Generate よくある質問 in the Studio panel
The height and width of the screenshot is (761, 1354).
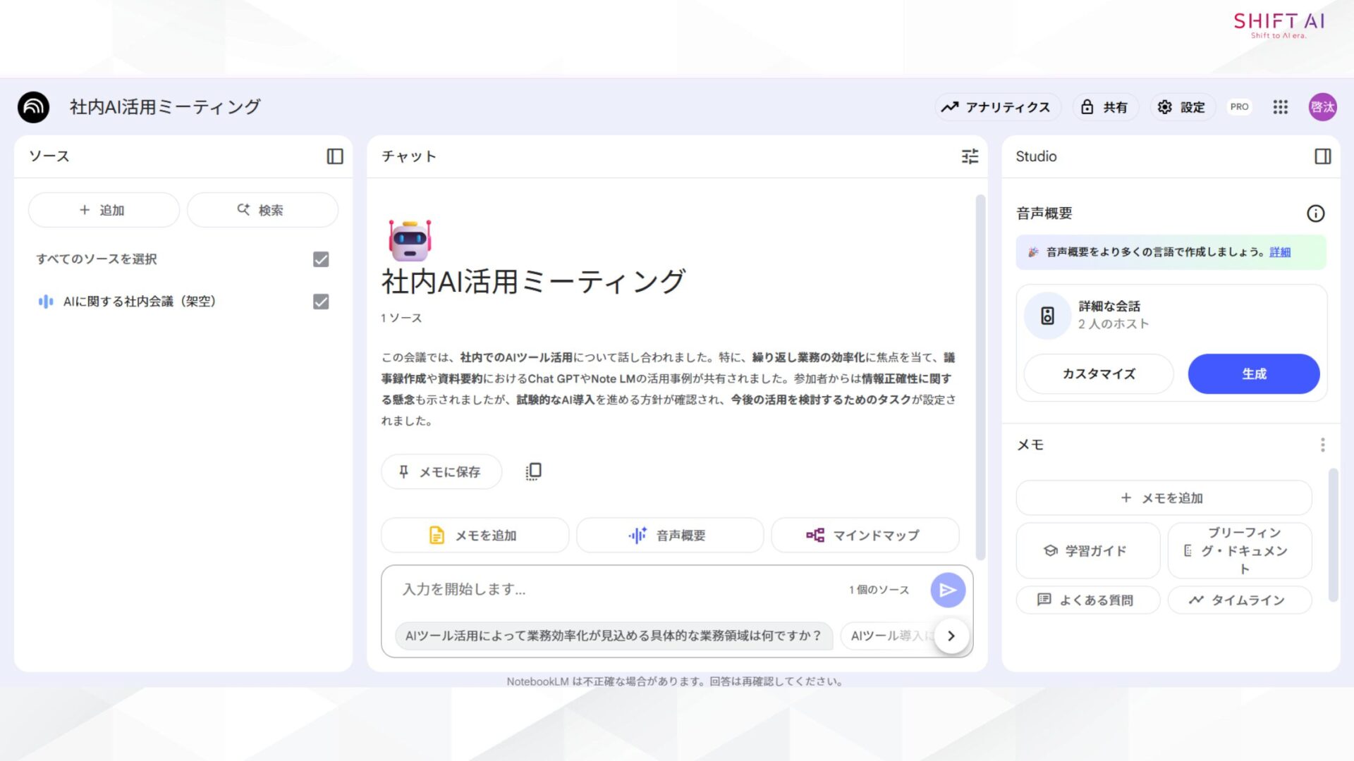[1087, 600]
